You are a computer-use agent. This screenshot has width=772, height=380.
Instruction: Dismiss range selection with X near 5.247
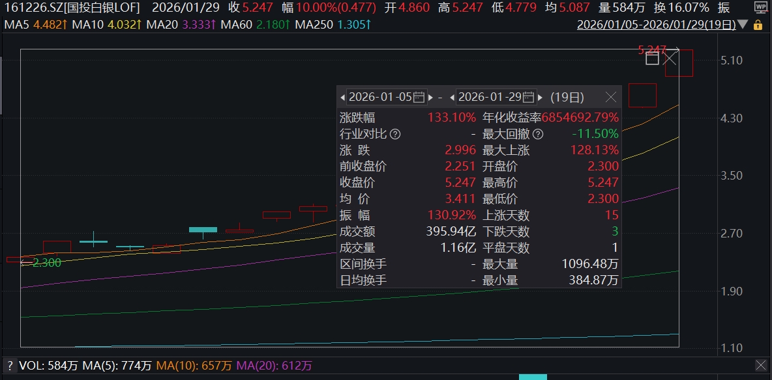click(670, 59)
